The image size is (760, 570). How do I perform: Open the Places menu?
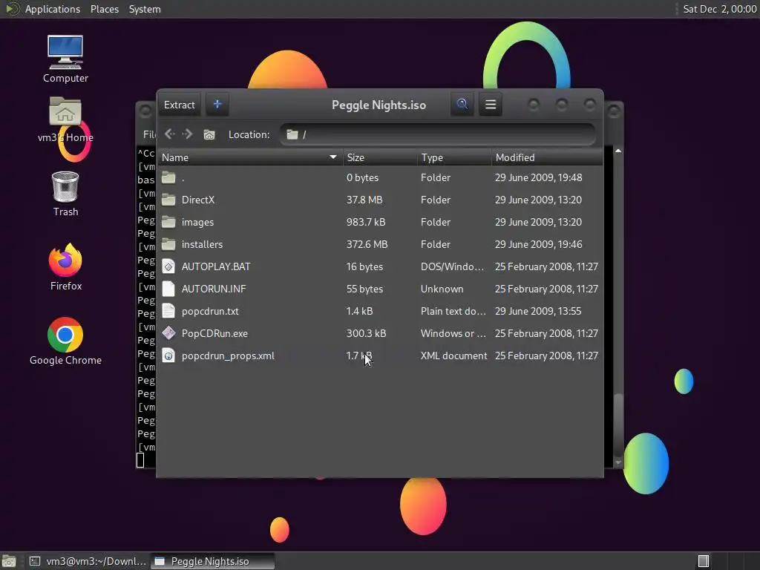pyautogui.click(x=105, y=9)
